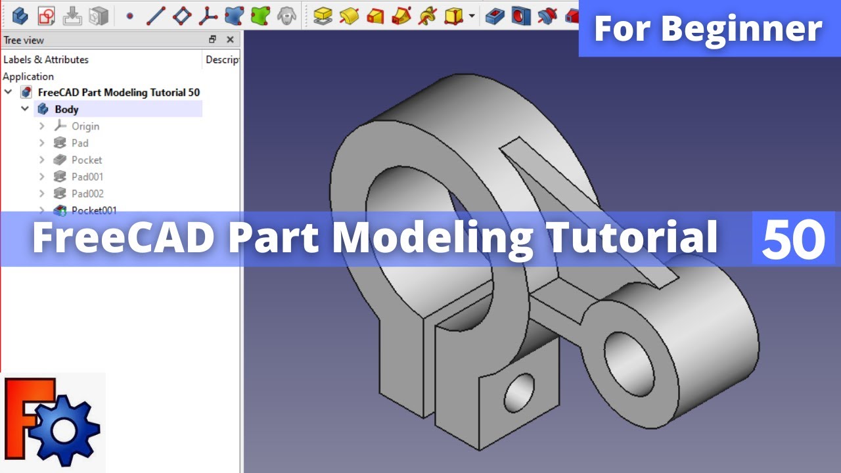
Task: Select the Pocket tool
Action: (x=495, y=15)
